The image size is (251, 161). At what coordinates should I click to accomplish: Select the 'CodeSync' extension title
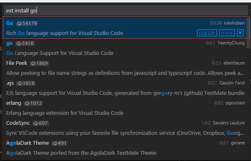point(18,123)
